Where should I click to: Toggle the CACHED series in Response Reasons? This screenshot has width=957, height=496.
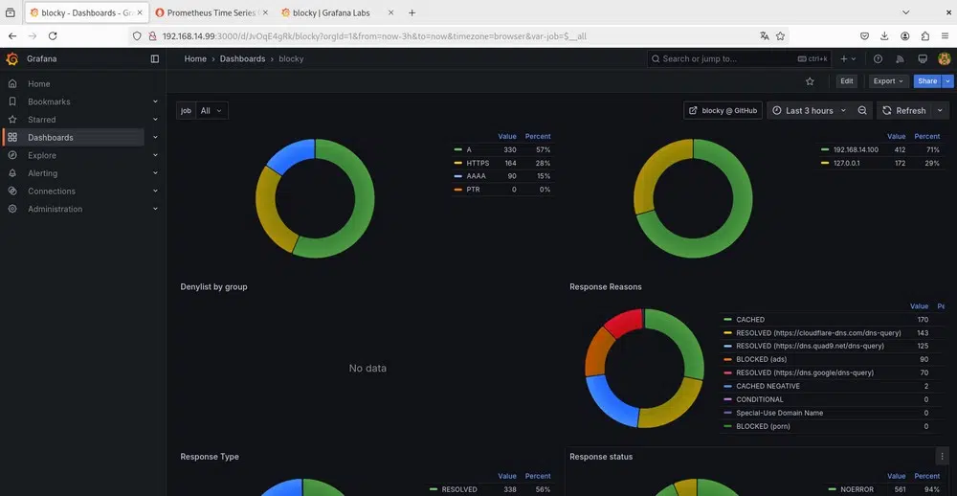[x=750, y=320]
